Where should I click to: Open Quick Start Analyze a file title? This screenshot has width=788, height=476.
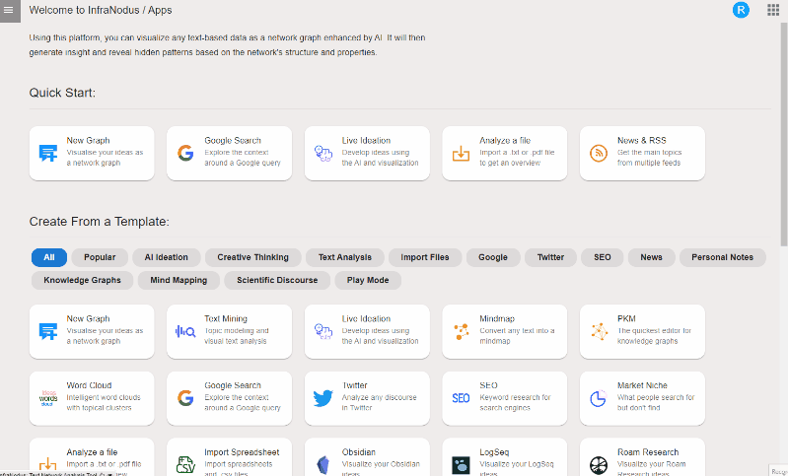[x=505, y=141]
